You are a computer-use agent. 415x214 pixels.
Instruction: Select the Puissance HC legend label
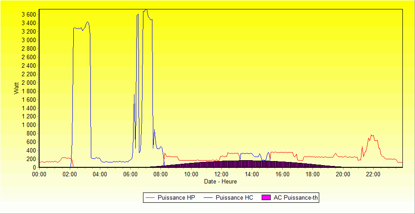click(x=234, y=197)
